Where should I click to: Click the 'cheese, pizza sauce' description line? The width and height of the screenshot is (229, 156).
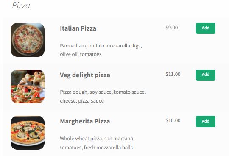pos(82,101)
